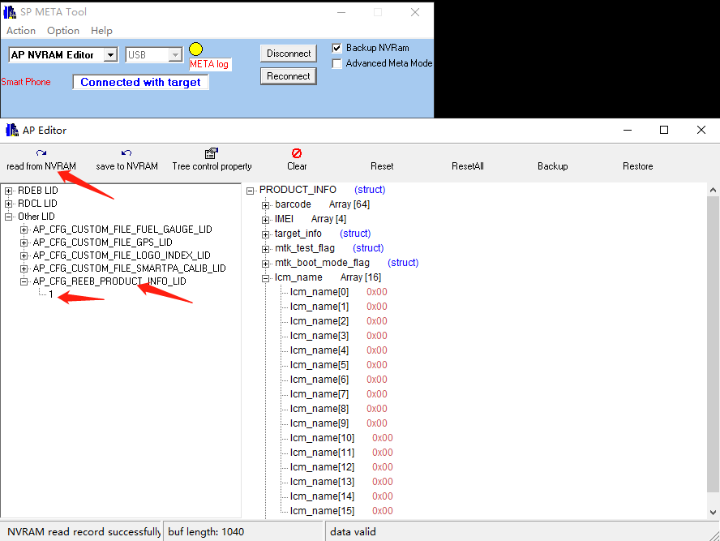Open the Action menu
Image resolution: width=720 pixels, height=541 pixels.
click(21, 31)
